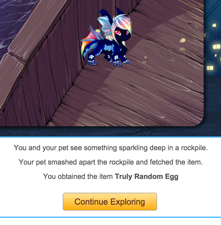
Task: Click the wooden deck floor planks
Action: pyautogui.click(x=143, y=93)
